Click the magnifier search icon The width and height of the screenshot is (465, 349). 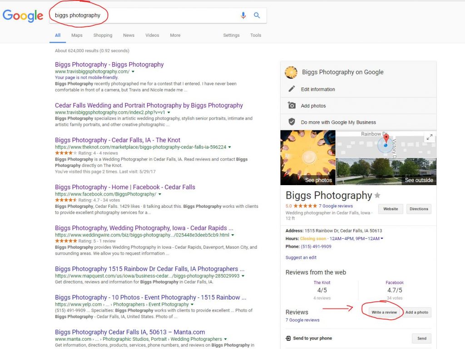coord(257,15)
